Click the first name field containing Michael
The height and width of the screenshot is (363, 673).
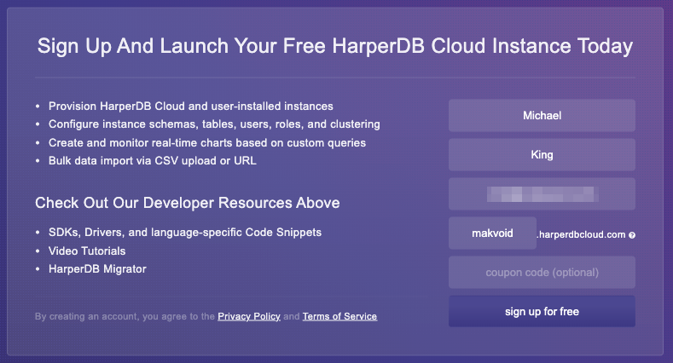(x=542, y=115)
